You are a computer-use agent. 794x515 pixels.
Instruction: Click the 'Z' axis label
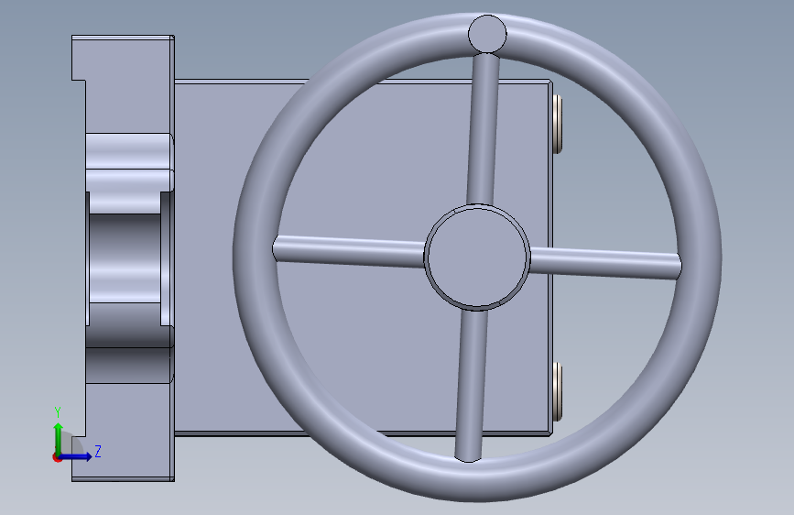(98, 451)
